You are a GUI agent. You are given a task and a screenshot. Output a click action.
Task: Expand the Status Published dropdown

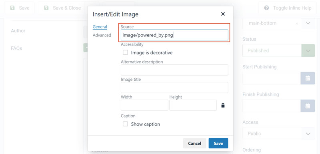pos(308,50)
